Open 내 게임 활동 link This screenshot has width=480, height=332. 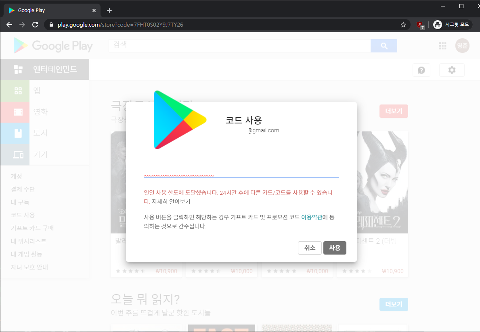coord(26,254)
